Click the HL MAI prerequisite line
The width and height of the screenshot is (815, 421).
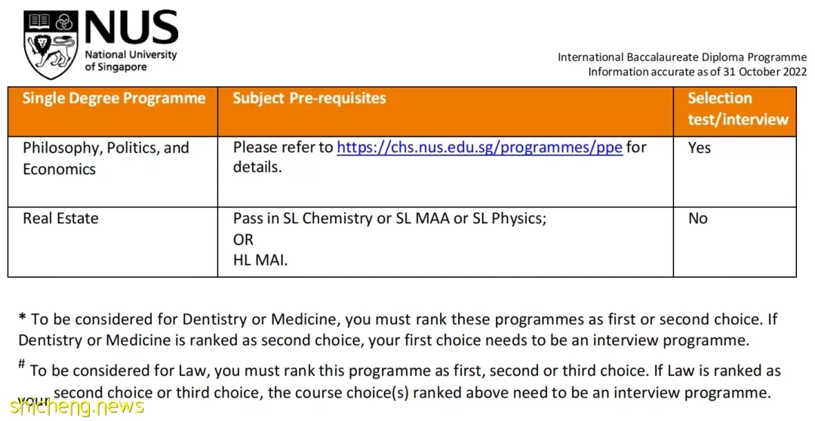pyautogui.click(x=260, y=260)
